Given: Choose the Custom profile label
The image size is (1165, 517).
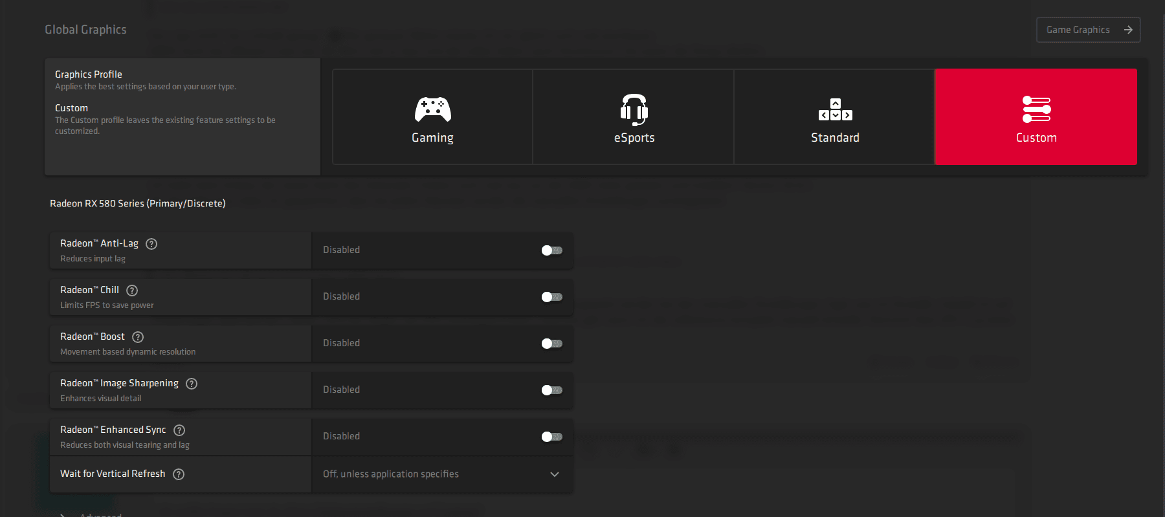Looking at the screenshot, I should click(1036, 138).
